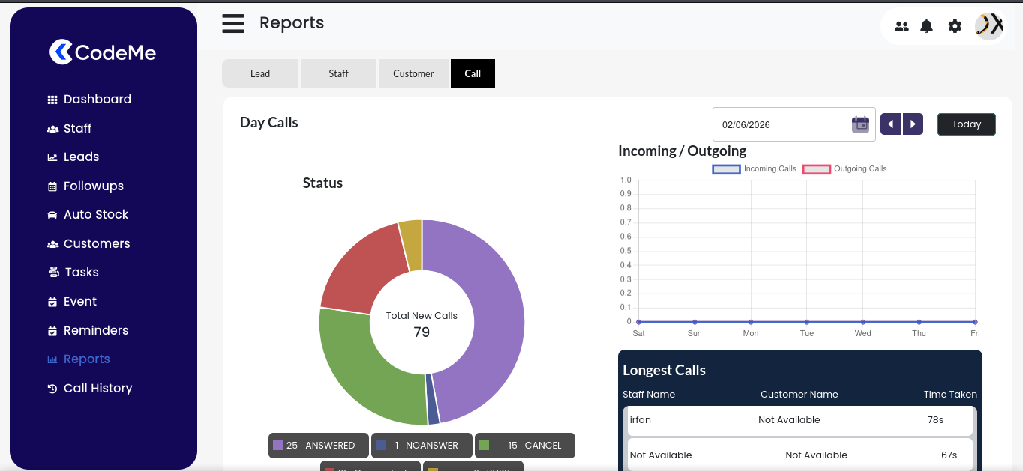Click the Incoming / Outgoing chart title

click(x=682, y=151)
